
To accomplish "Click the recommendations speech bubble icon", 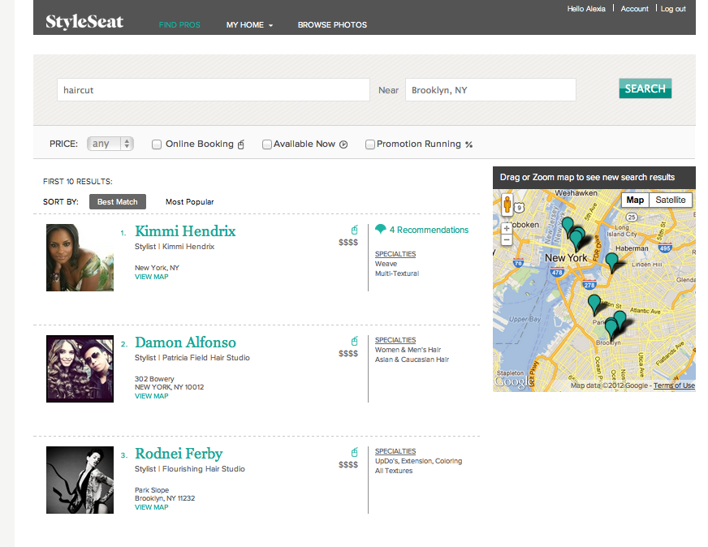I will point(380,230).
